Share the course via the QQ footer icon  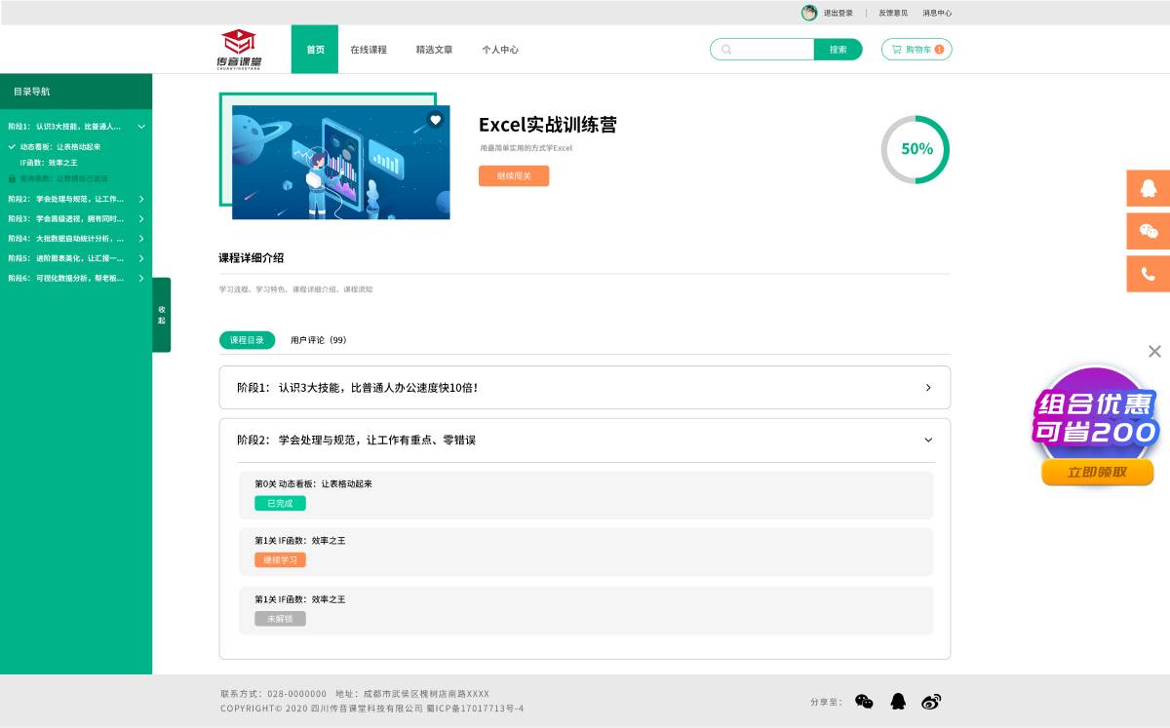pos(898,701)
